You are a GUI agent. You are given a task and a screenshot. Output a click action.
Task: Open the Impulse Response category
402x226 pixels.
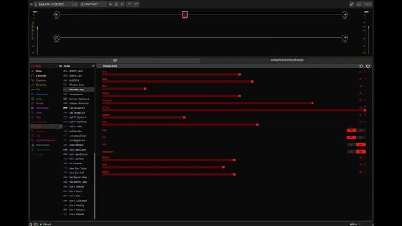tap(46, 141)
